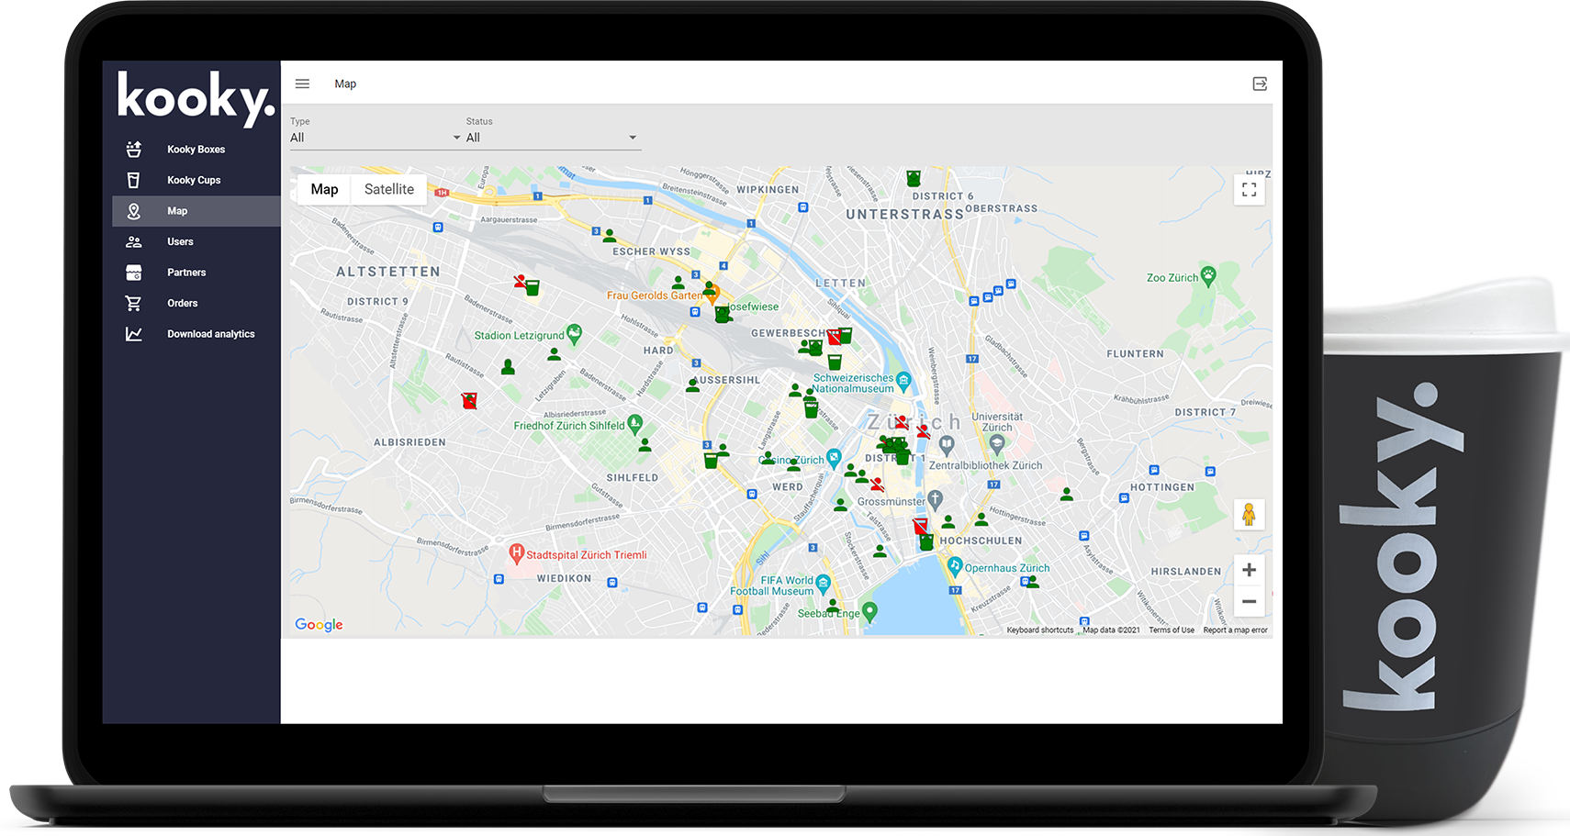Click green user marker near Hottingen
Image resolution: width=1570 pixels, height=836 pixels.
pos(1066,494)
